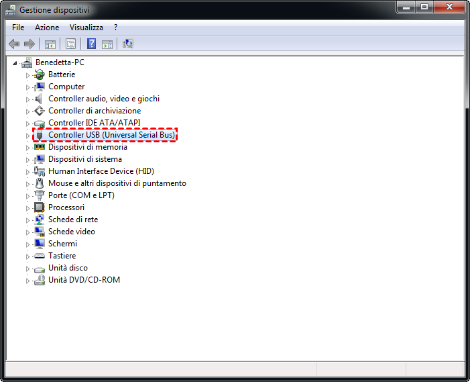Expand the Computer node
The width and height of the screenshot is (470, 382).
[x=27, y=87]
